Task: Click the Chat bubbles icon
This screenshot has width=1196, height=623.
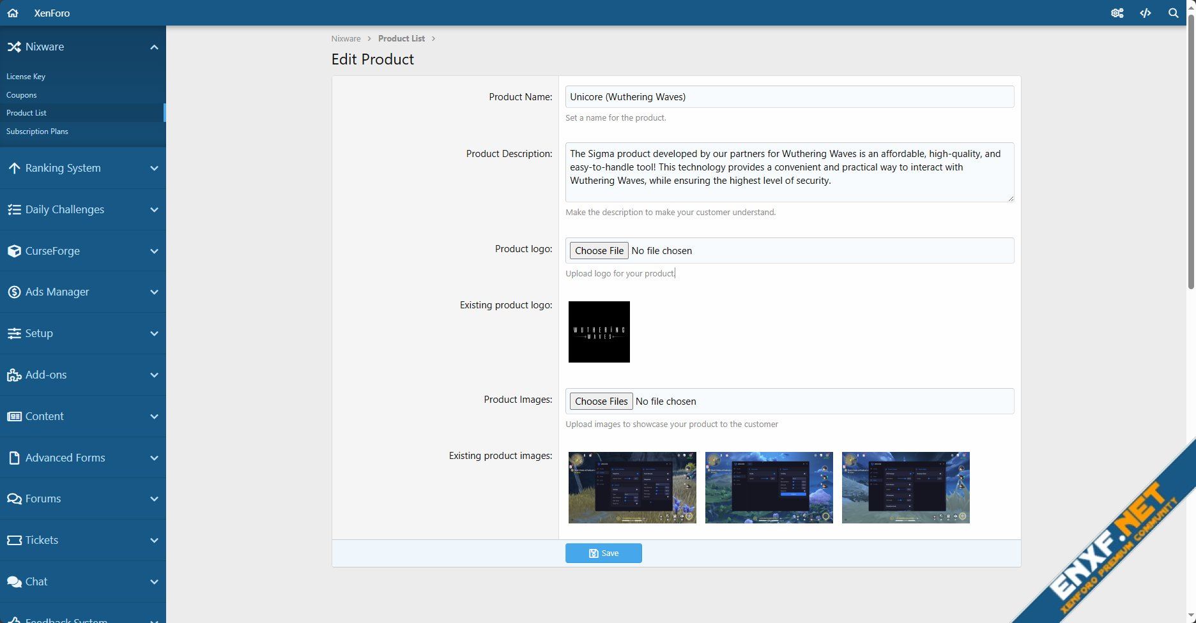Action: 14,582
